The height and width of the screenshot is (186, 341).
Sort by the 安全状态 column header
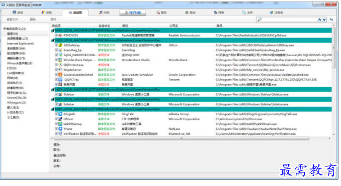click(105, 26)
